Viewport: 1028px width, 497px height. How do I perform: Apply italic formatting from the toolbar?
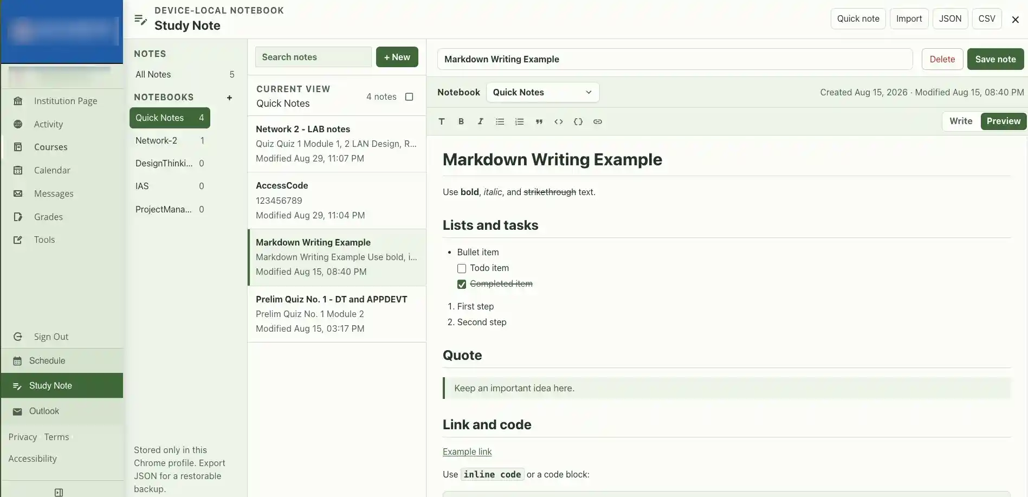tap(480, 121)
